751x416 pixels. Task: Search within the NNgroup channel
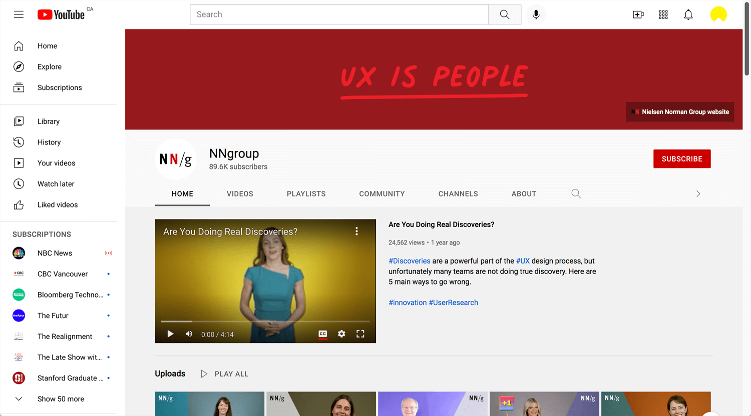[576, 193]
